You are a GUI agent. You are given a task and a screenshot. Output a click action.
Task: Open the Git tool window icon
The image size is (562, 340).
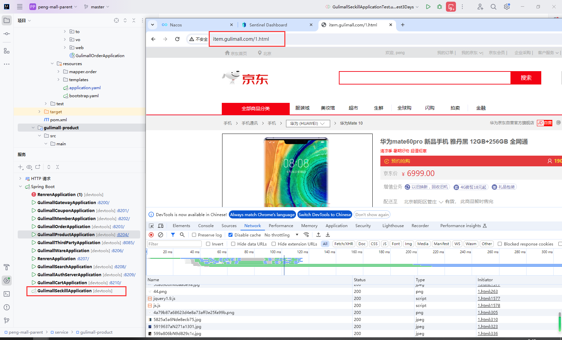point(7,321)
